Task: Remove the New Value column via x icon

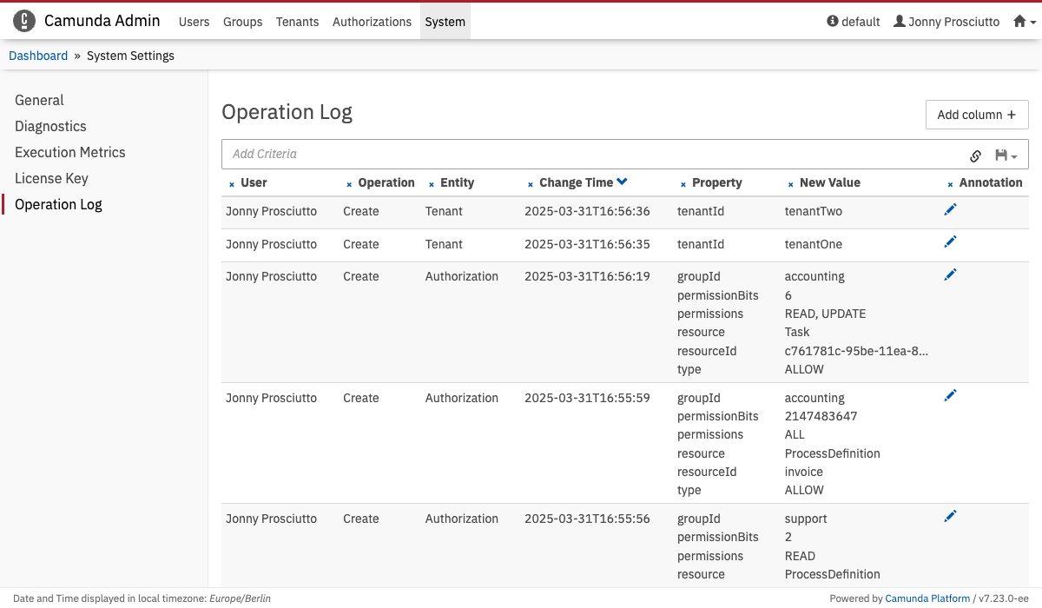Action: pyautogui.click(x=790, y=184)
